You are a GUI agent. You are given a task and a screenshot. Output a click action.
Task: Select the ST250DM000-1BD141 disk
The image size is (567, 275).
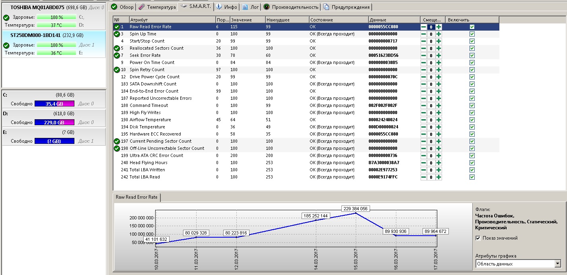(x=54, y=45)
